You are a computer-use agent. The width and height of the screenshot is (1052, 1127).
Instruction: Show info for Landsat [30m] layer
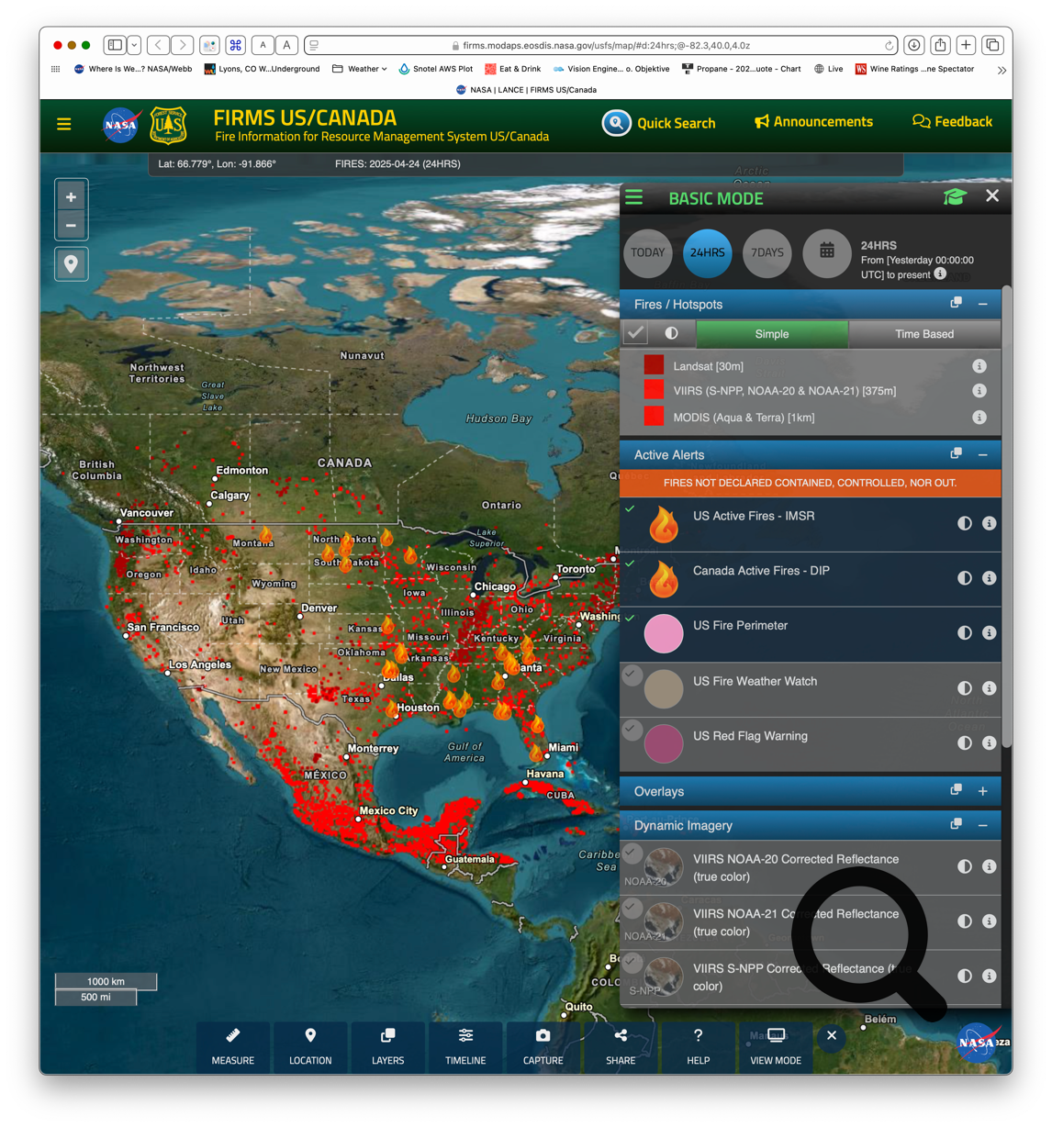point(979,366)
